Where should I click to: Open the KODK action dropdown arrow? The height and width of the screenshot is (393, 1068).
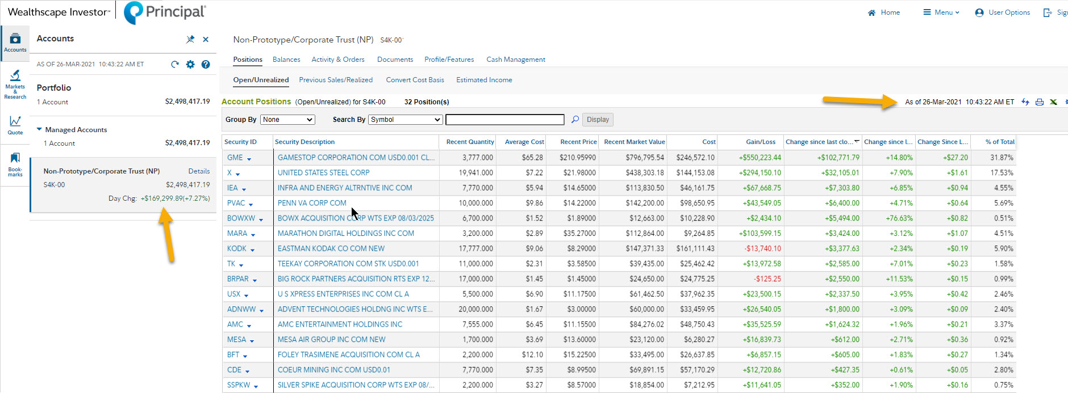coord(252,250)
